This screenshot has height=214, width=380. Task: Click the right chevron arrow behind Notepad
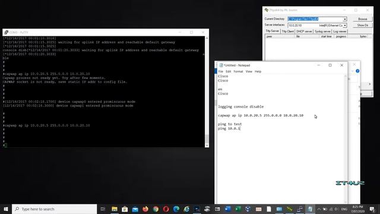(369, 84)
